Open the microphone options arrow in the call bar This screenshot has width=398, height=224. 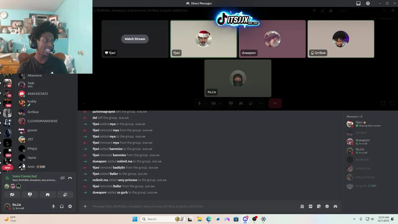206,104
